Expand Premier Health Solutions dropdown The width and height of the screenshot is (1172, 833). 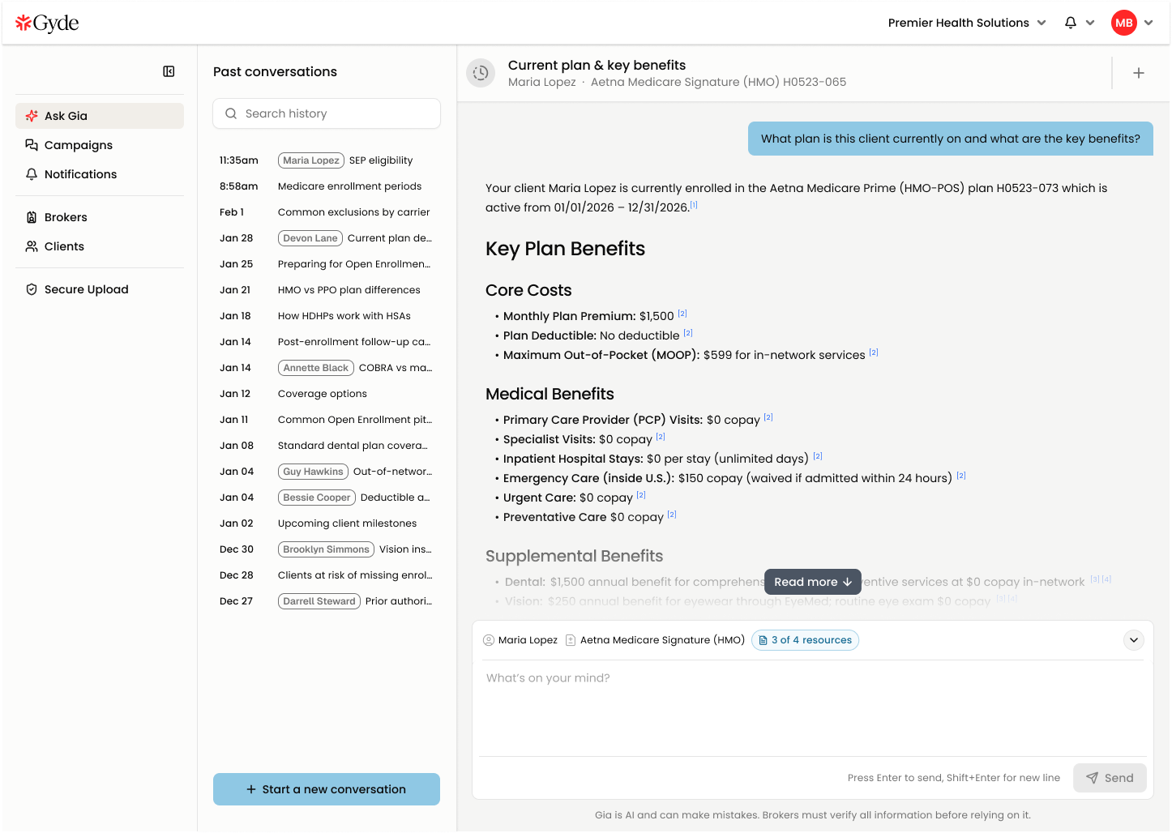coord(967,23)
